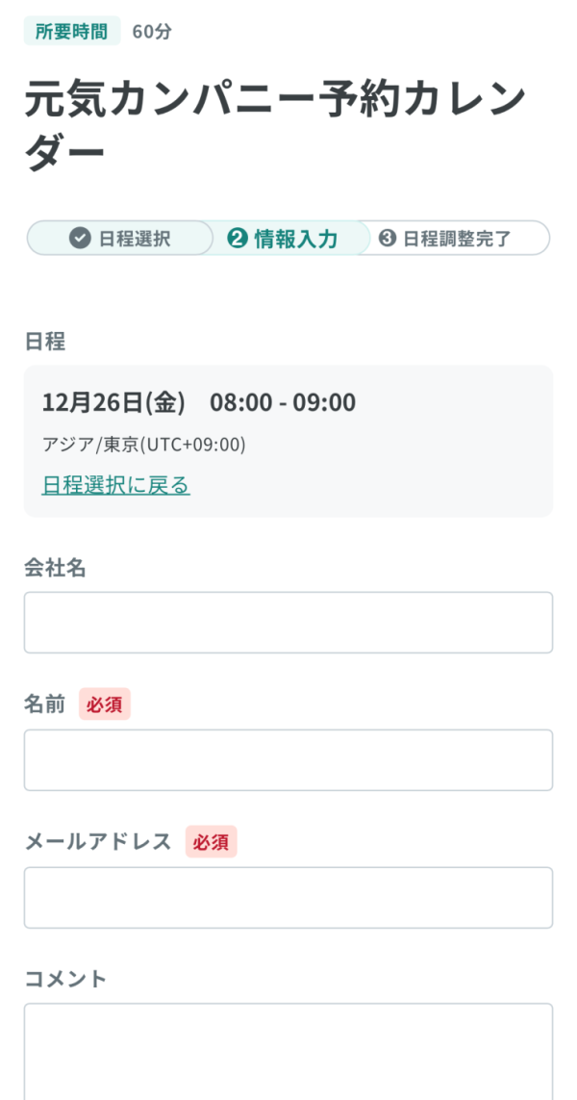Viewport: 577px width, 1100px height.
Task: Click the 必須 badge next to メールアドレス
Action: pyautogui.click(x=211, y=842)
